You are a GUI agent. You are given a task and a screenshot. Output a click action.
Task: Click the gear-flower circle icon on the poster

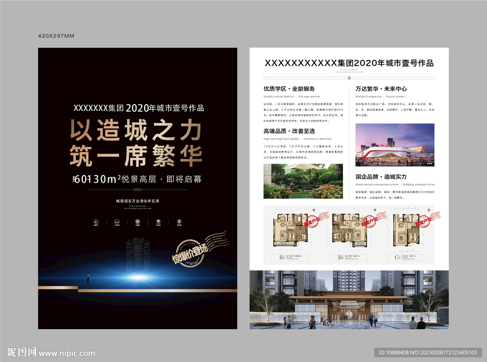click(x=137, y=222)
